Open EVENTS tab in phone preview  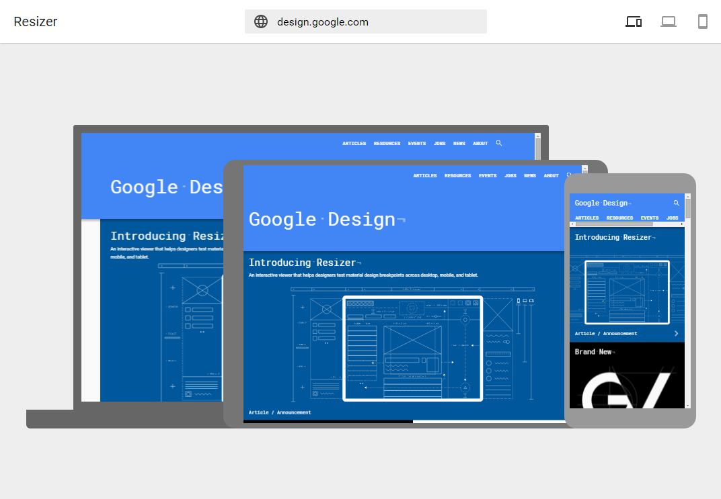coord(649,218)
